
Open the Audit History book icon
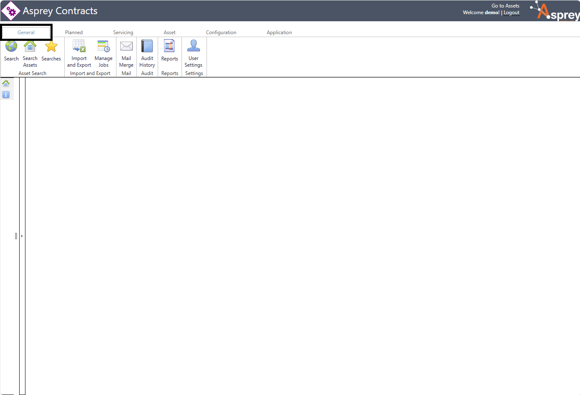(x=147, y=46)
